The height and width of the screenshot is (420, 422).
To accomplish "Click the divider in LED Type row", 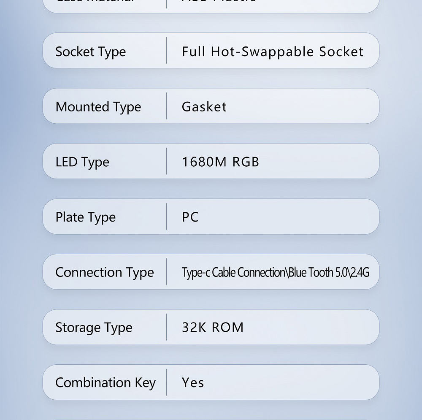I will coord(167,161).
